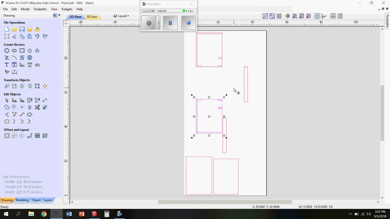
Task: Click the horizontal scrollbar thumb
Action: click(x=225, y=202)
